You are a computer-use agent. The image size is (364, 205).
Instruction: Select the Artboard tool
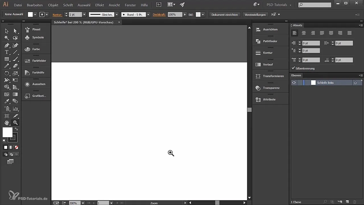click(x=7, y=116)
